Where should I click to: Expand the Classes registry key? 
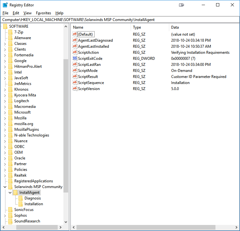pos(5,44)
